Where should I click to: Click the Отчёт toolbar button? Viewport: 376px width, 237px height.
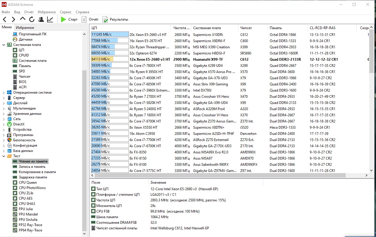coord(90,19)
